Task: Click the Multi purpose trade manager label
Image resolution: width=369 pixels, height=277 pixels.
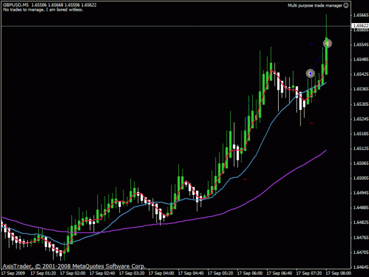Action: (315, 5)
